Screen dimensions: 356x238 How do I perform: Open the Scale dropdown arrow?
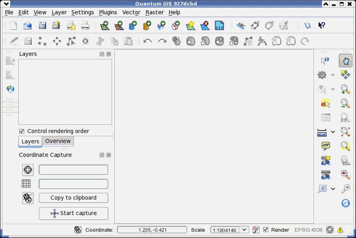(244, 230)
